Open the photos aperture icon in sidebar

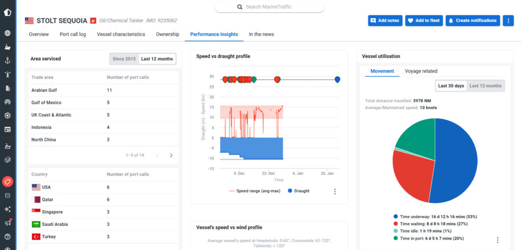[7, 115]
